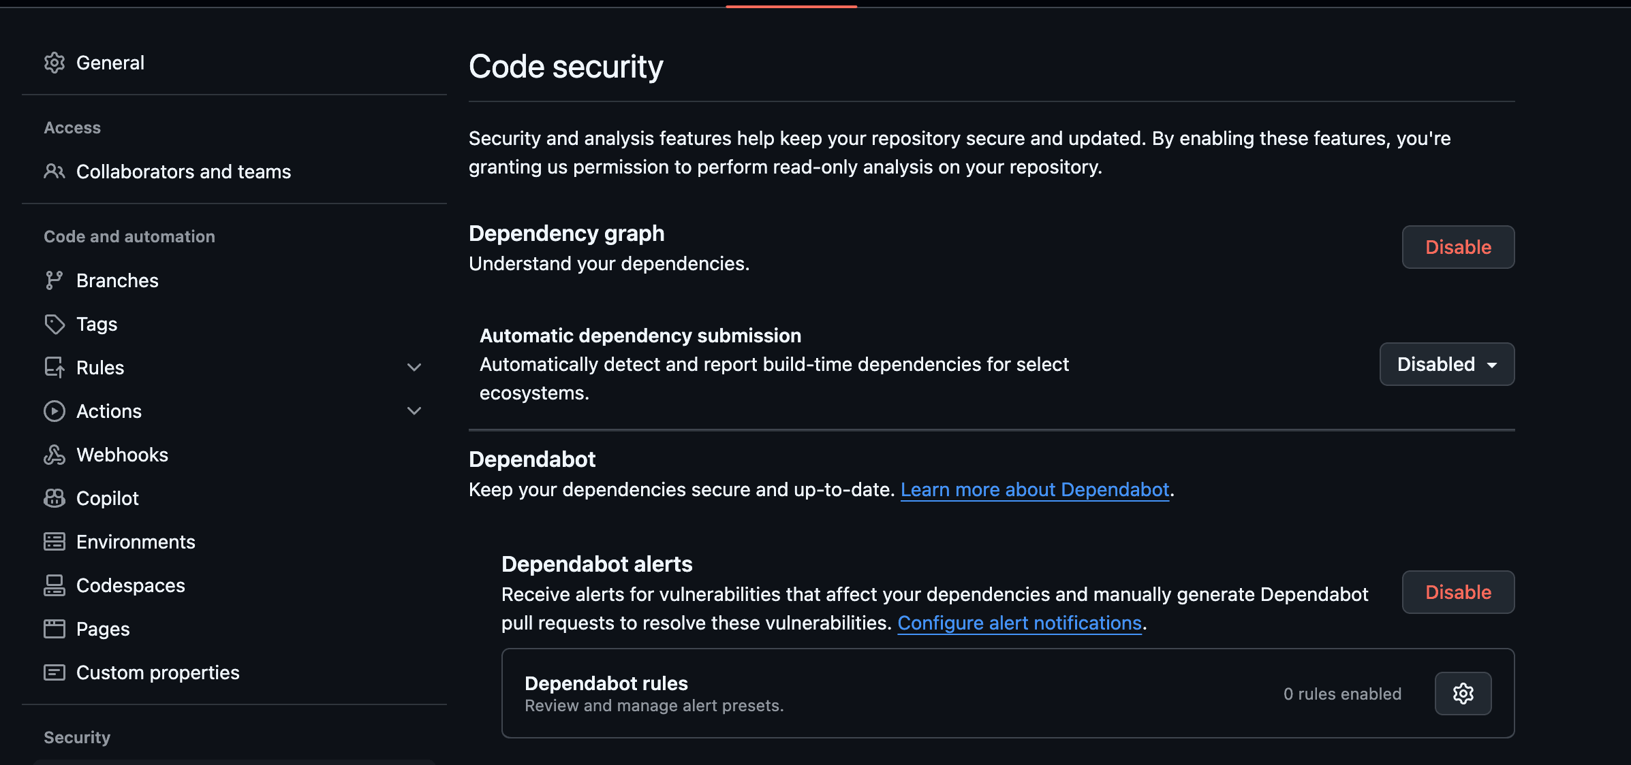Expand the Actions section chevron
The width and height of the screenshot is (1631, 765).
coord(414,411)
